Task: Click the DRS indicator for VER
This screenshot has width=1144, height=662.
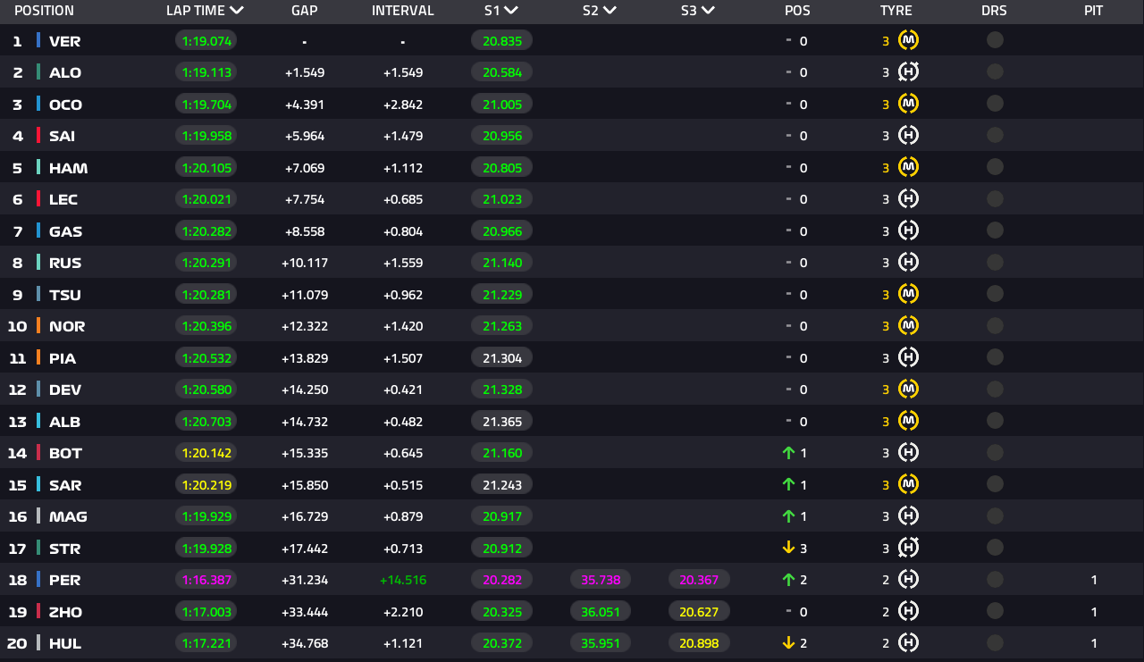Action: point(995,40)
